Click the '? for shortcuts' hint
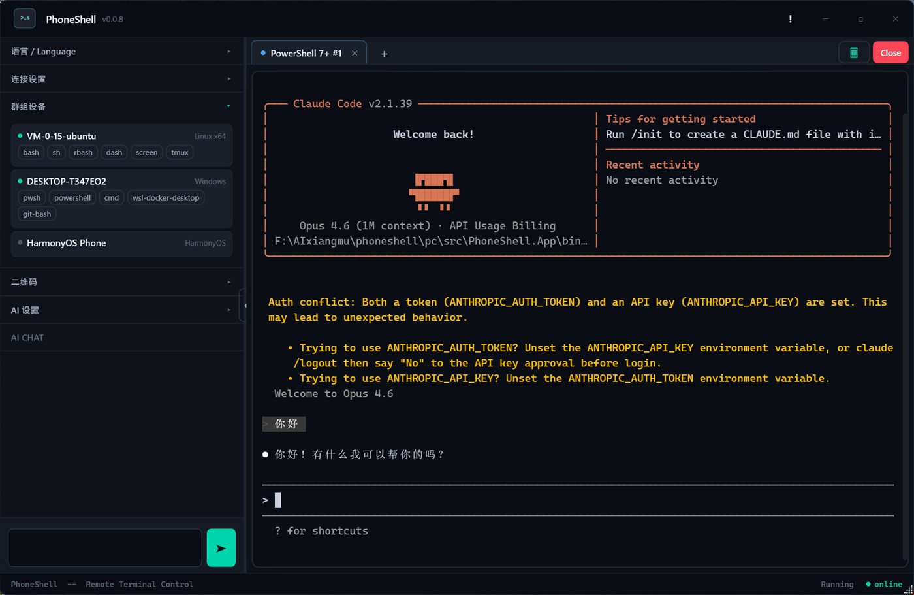This screenshot has height=595, width=914. (x=321, y=531)
